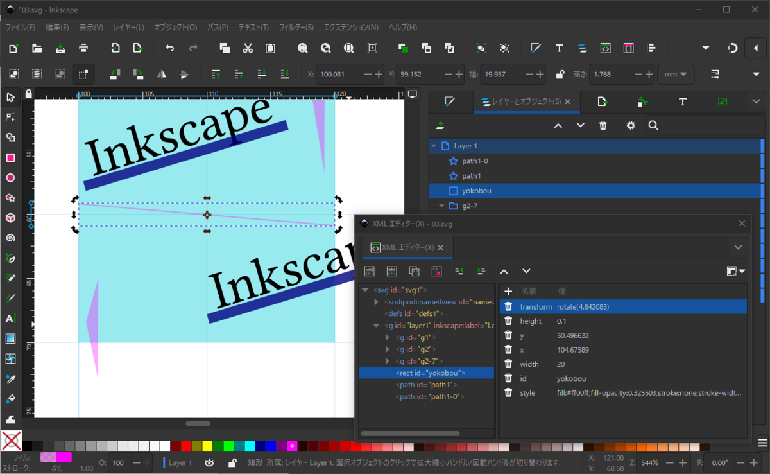Toggle the ruler corner guide lock

click(x=28, y=94)
